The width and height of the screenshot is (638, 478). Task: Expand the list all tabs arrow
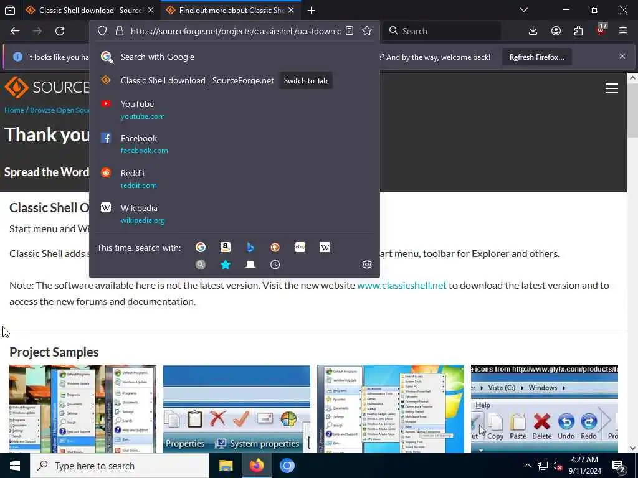(524, 10)
